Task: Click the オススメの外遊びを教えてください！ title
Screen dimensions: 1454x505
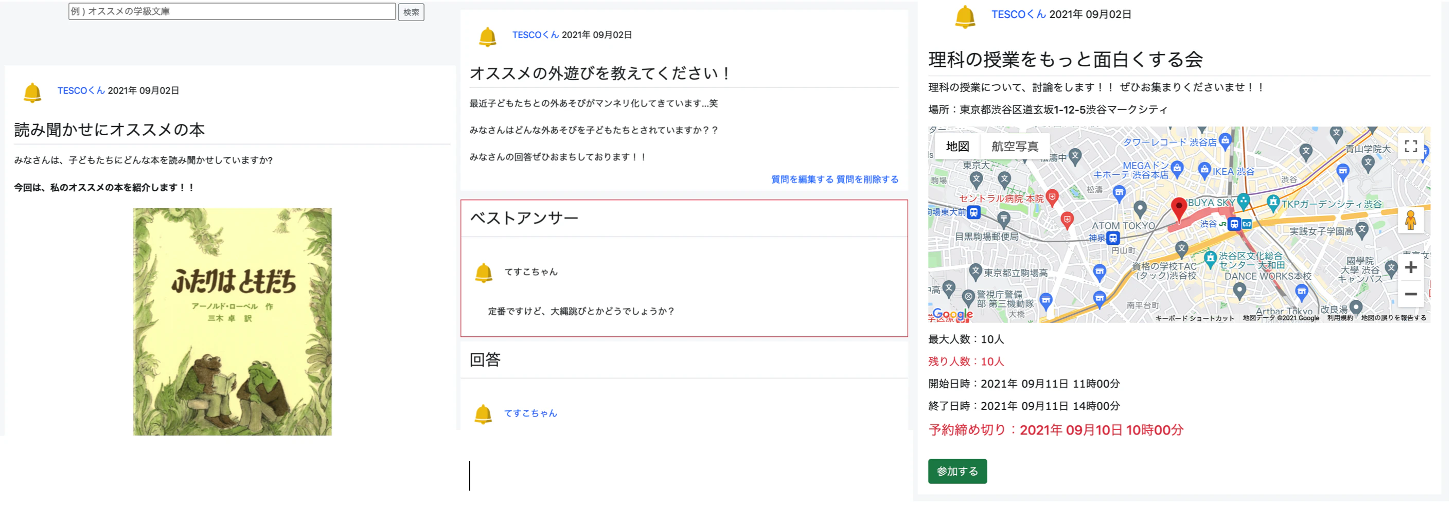Action: coord(601,74)
